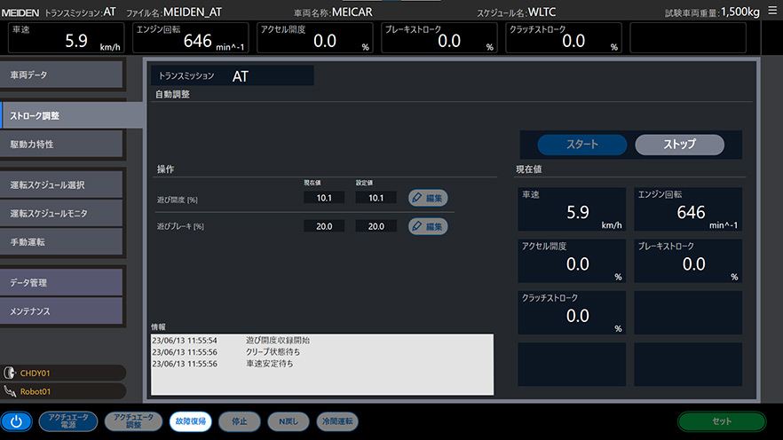Open 駆動力特性 sidebar item
This screenshot has height=440, width=783.
pos(61,145)
